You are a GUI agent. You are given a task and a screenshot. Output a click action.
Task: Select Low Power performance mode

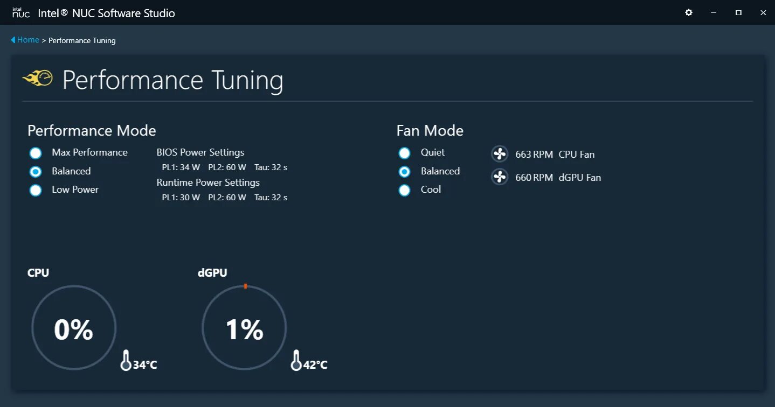(36, 190)
